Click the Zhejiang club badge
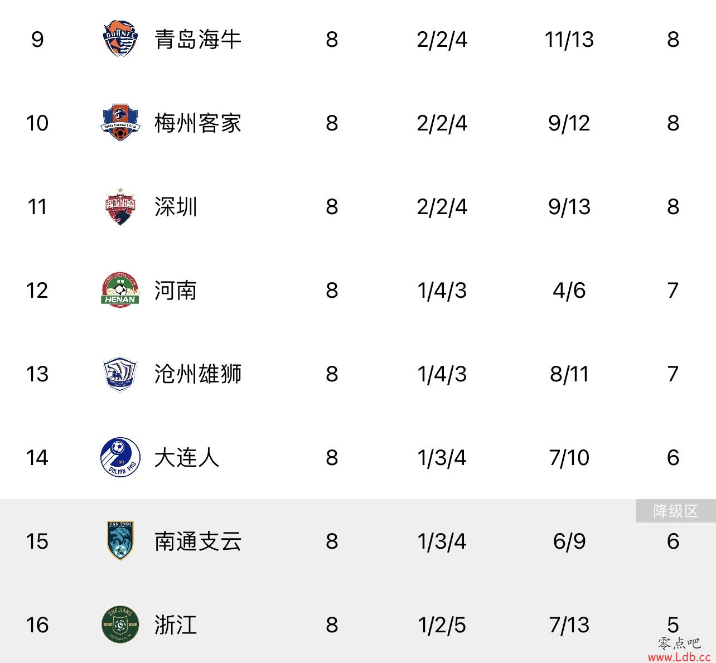The height and width of the screenshot is (663, 716). pyautogui.click(x=120, y=625)
